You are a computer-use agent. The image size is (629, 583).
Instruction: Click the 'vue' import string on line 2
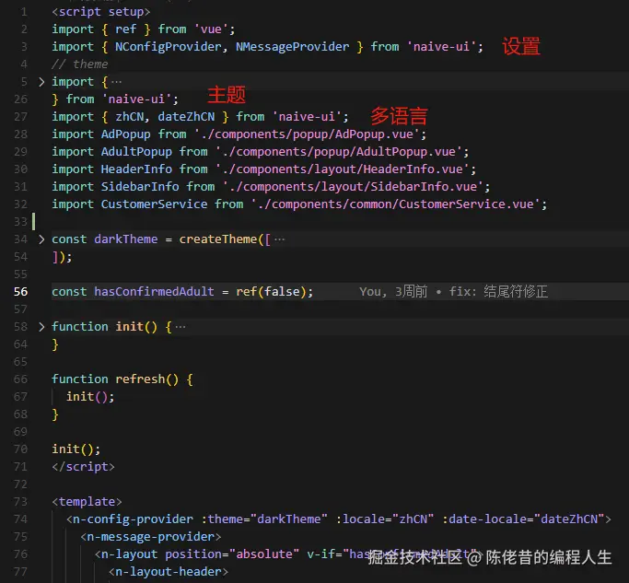pos(211,29)
